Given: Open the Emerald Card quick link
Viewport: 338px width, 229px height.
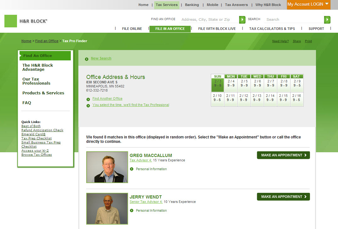Looking at the screenshot, I should click(x=33, y=134).
